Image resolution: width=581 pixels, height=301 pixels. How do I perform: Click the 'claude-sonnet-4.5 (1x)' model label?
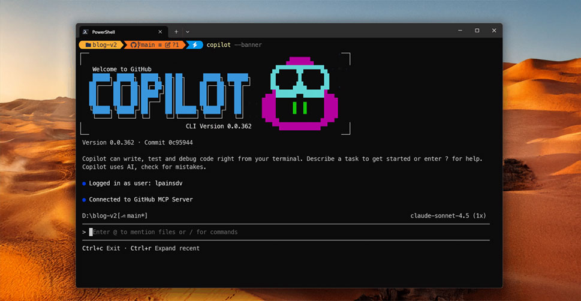tap(448, 216)
